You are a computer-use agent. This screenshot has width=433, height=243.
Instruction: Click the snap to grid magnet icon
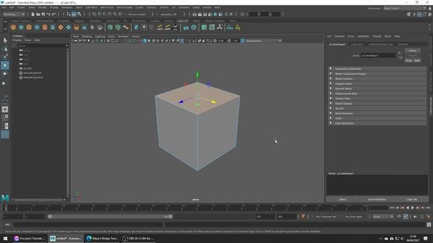pyautogui.click(x=94, y=14)
